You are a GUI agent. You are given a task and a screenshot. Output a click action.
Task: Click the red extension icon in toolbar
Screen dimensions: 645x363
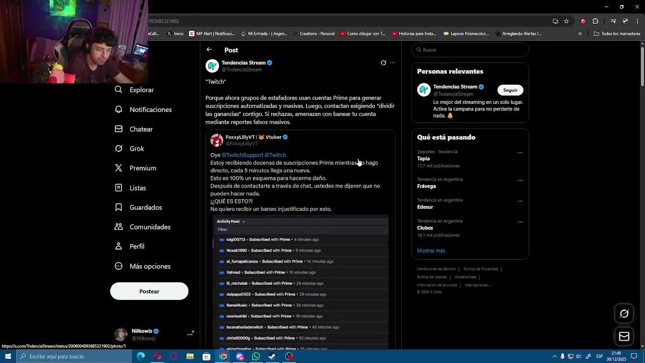coord(583,21)
